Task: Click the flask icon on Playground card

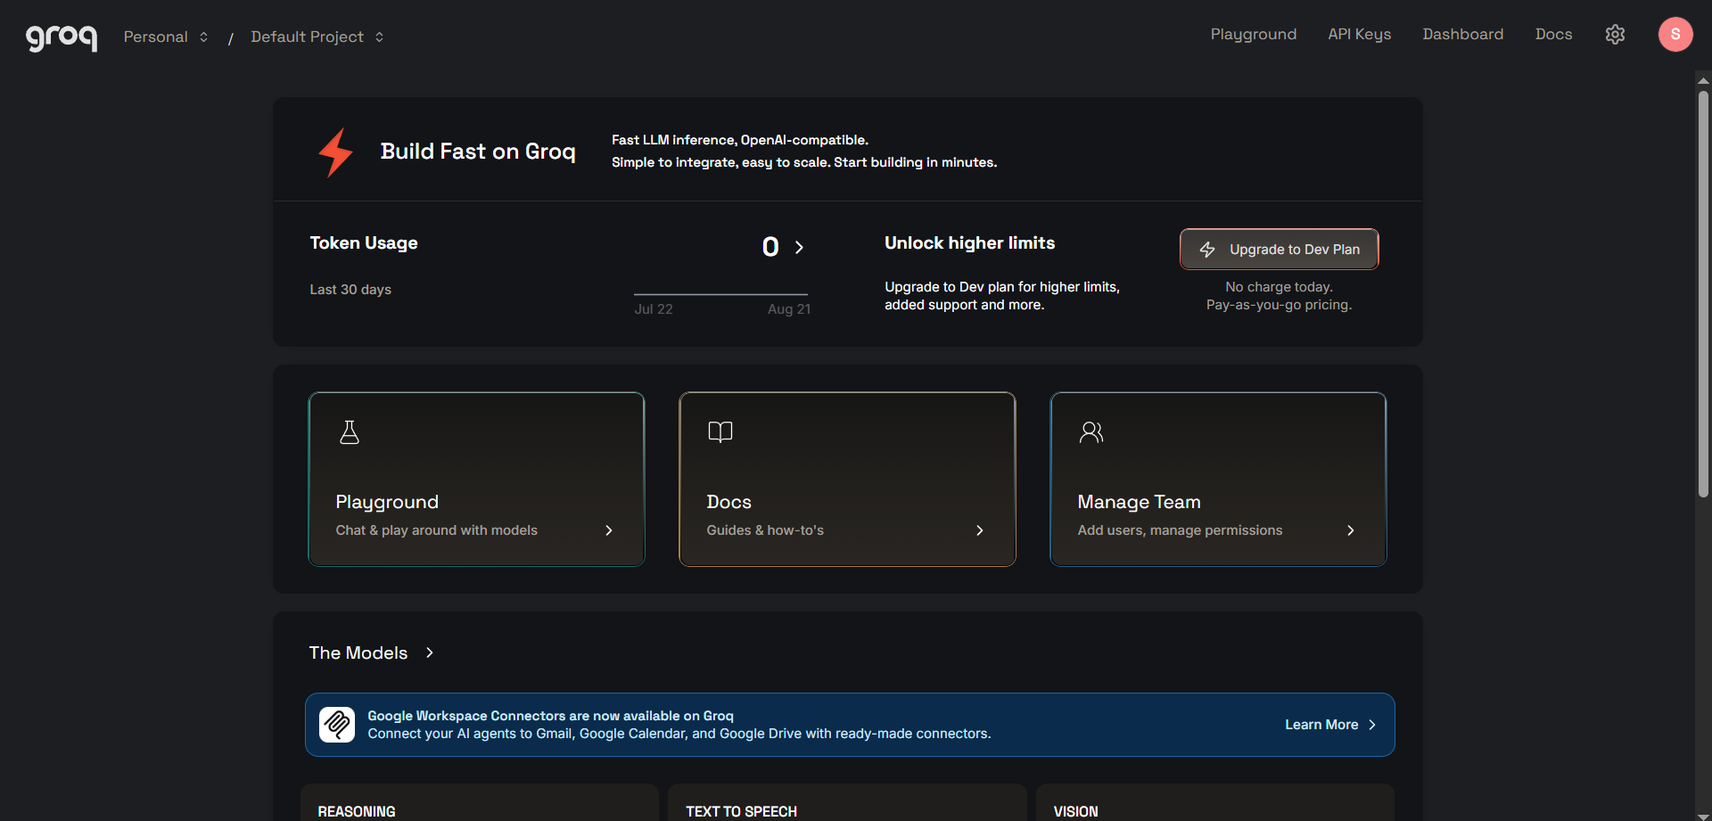Action: click(350, 432)
